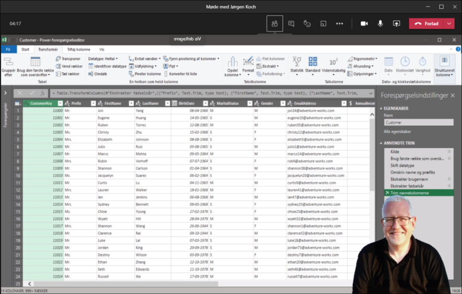
Task: Open filter dropdown for BirthDate column
Action: 205,104
